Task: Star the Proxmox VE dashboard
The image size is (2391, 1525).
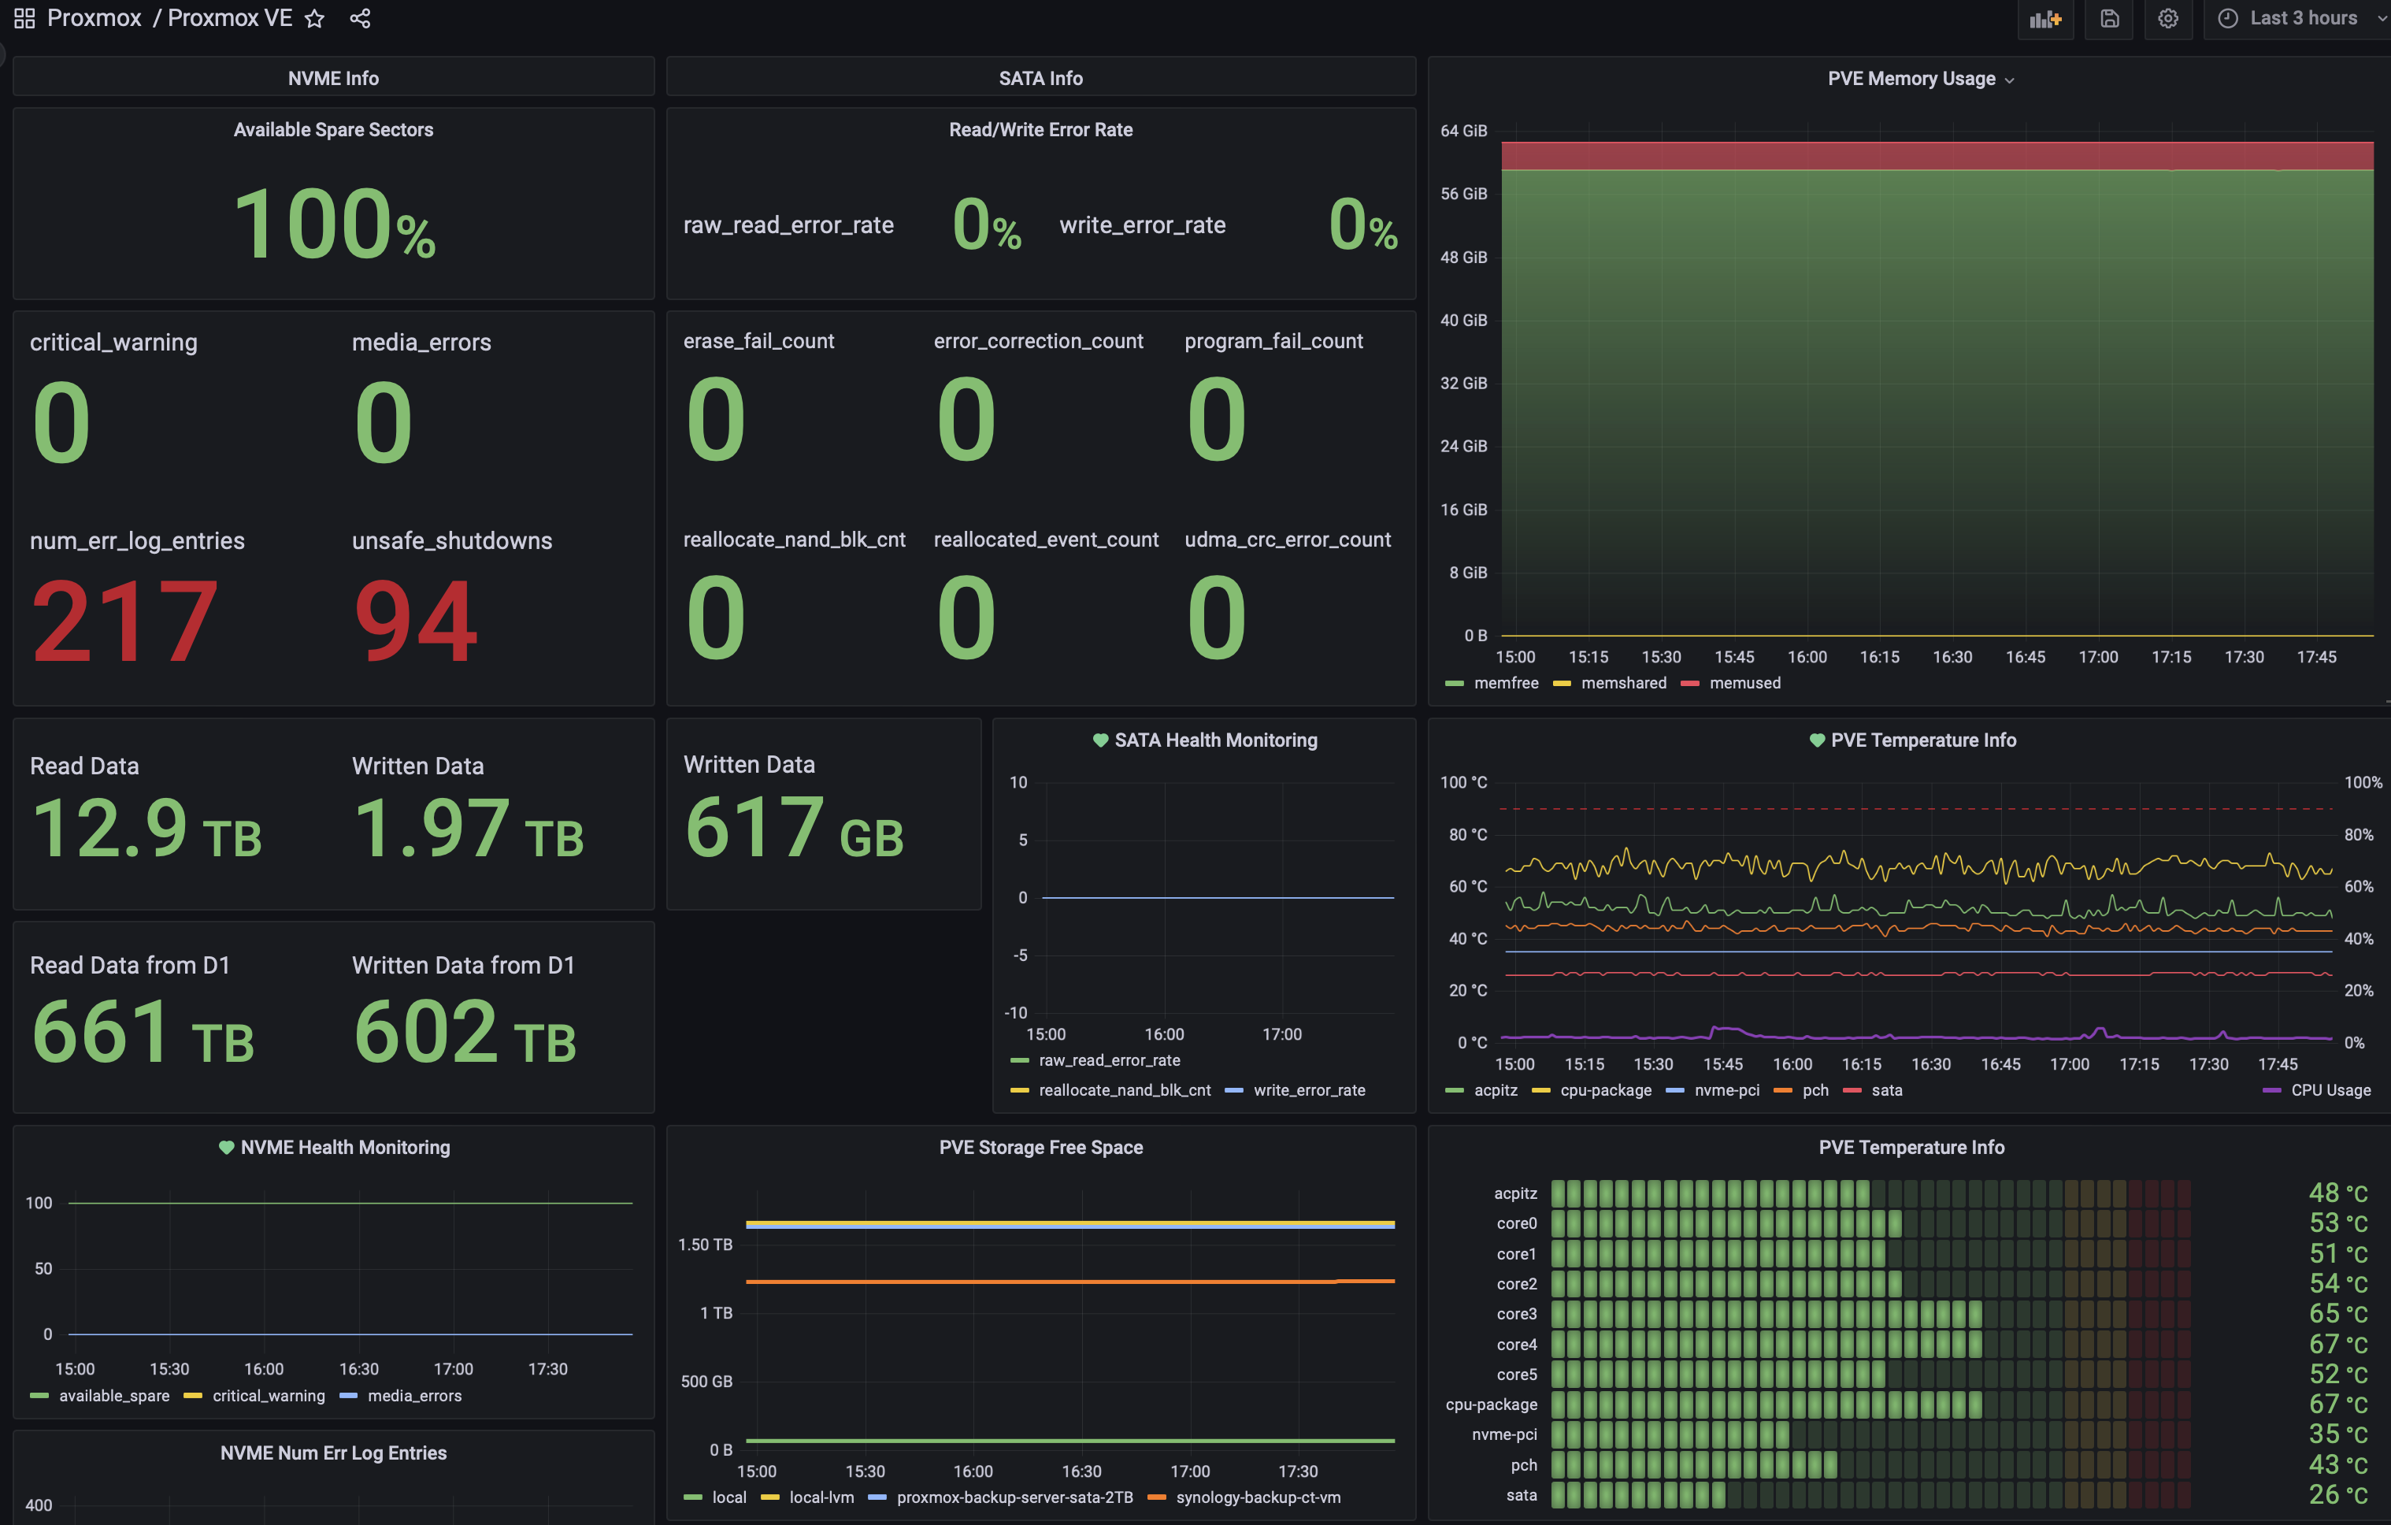Action: 315,19
